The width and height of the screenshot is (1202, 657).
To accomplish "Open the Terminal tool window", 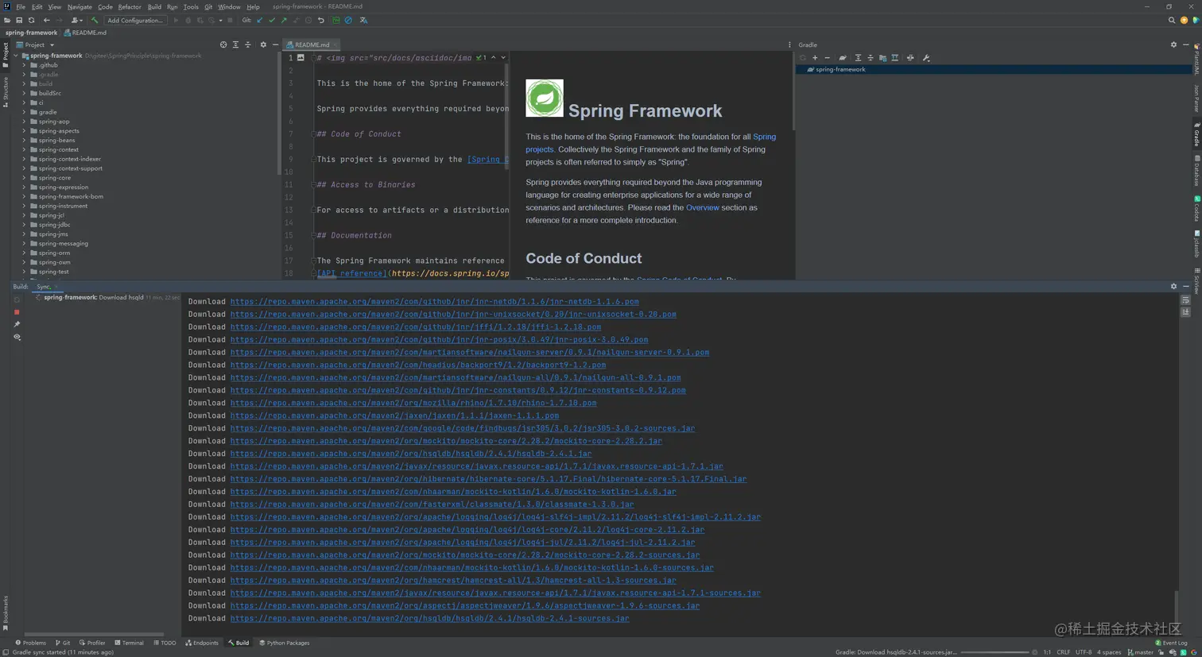I will (x=130, y=643).
